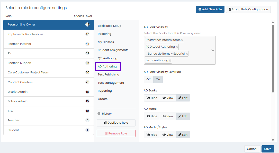Open the QTI Authoring section

[x=107, y=58]
